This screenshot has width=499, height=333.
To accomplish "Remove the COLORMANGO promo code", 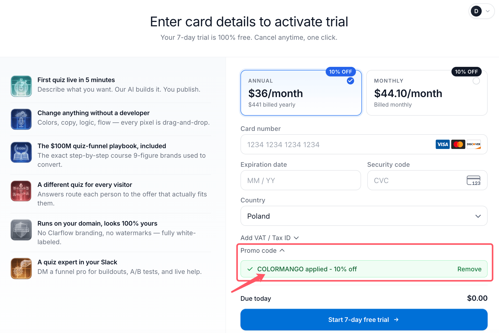I will tap(469, 269).
